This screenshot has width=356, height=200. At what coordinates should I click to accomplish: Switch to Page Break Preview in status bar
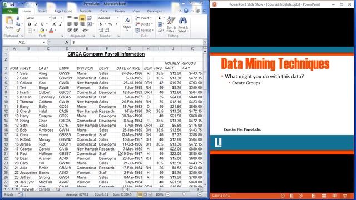click(150, 194)
